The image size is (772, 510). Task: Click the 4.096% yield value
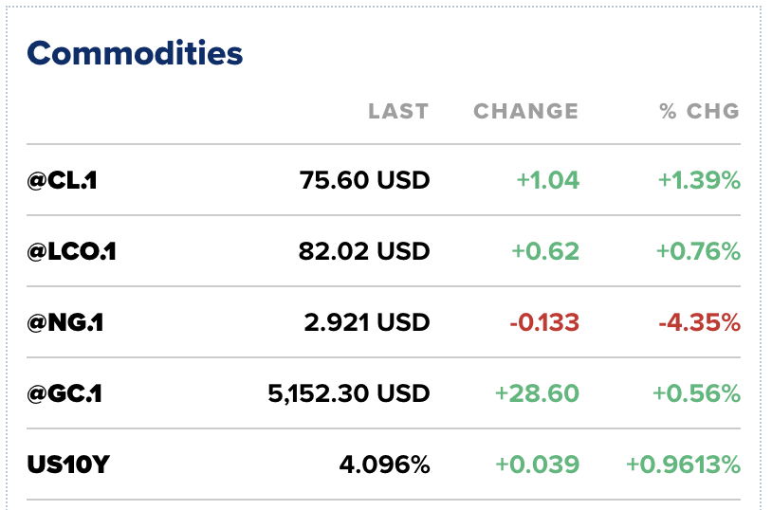tap(384, 464)
